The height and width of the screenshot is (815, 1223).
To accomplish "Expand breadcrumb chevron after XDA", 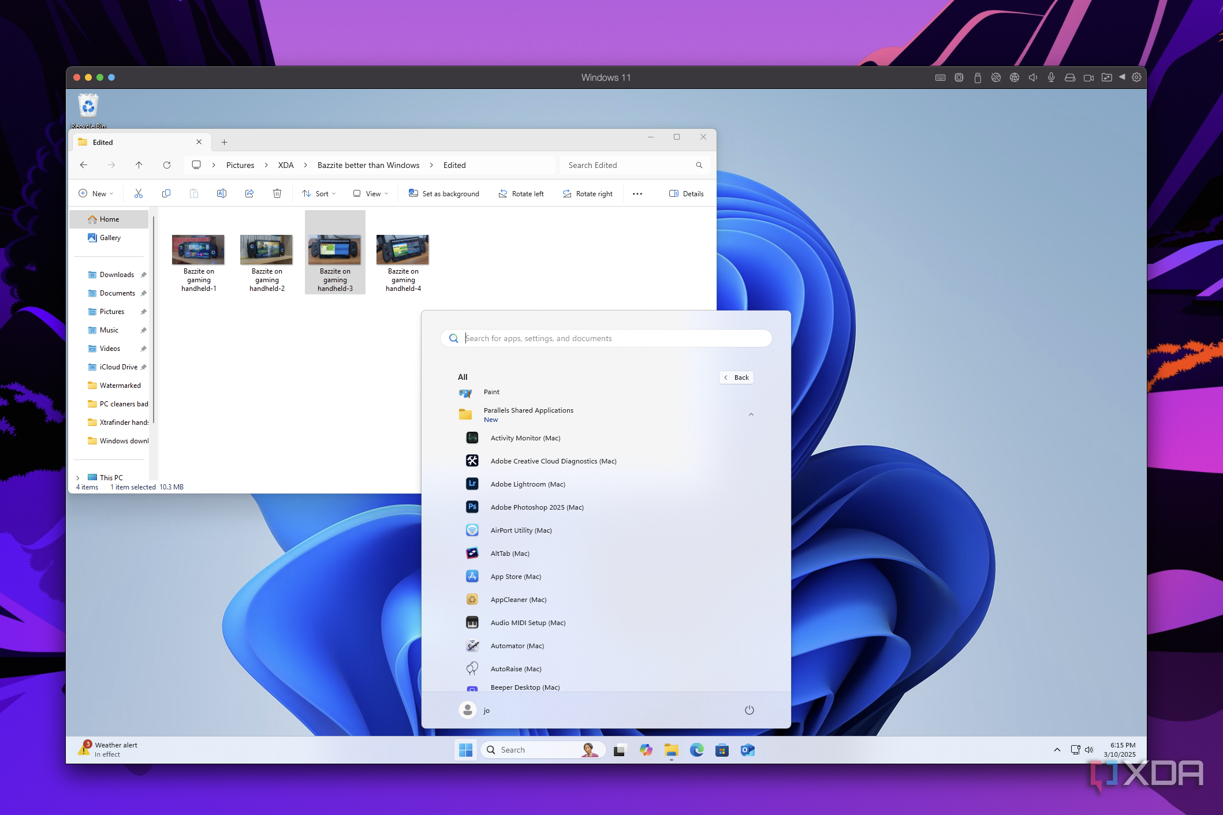I will tap(305, 165).
